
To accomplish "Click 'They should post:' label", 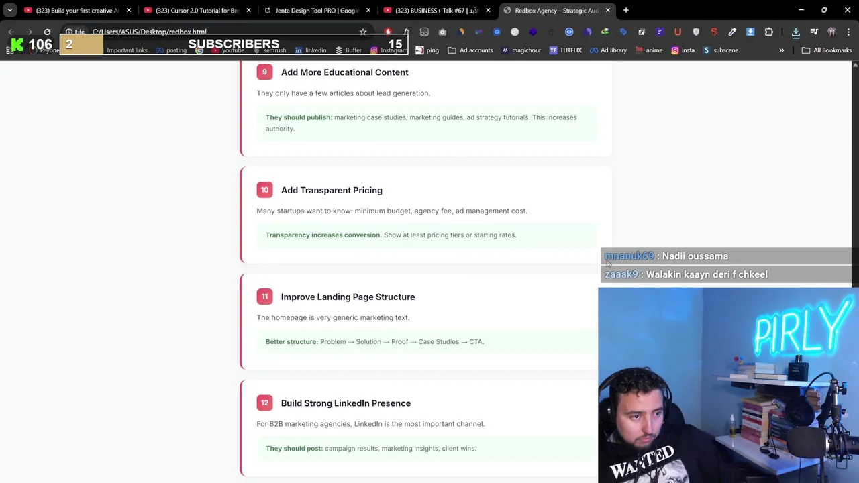I will (x=294, y=449).
